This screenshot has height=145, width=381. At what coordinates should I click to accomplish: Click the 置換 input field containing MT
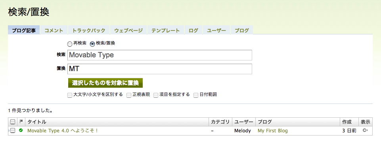[x=160, y=69]
